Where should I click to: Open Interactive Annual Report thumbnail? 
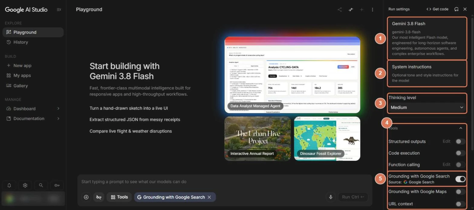tap(258, 139)
